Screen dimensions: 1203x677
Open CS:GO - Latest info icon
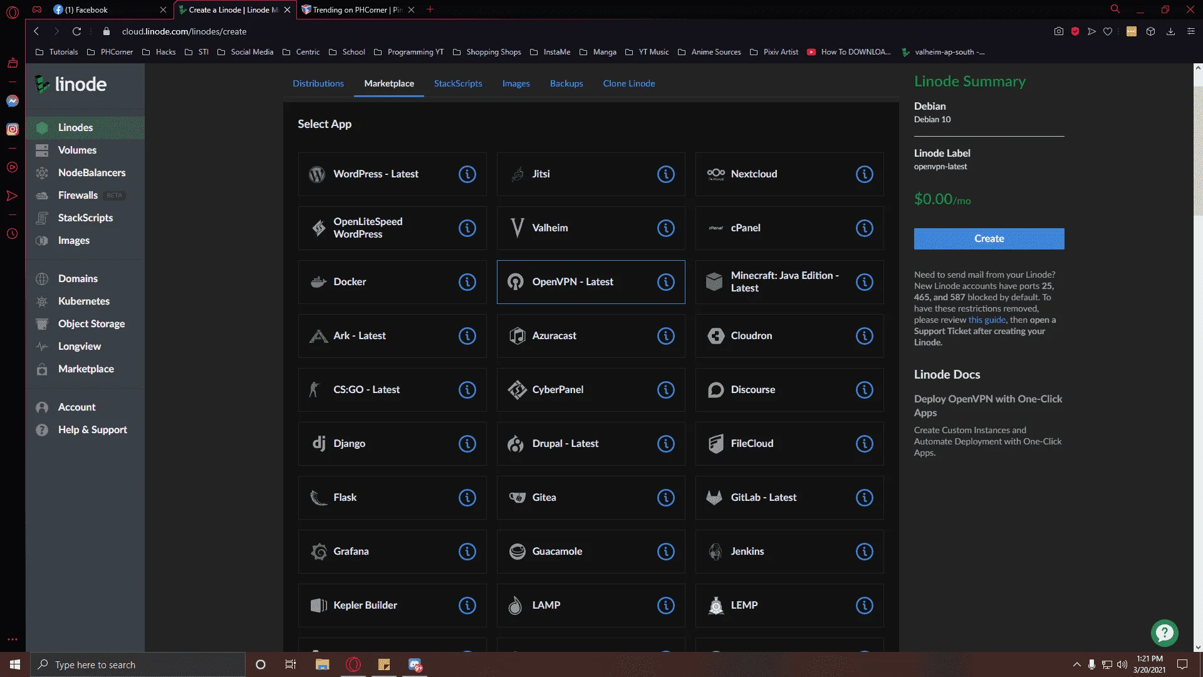(x=467, y=390)
